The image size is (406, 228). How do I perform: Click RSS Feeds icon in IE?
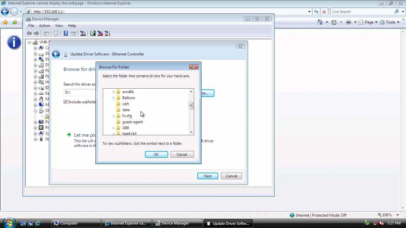(334, 22)
